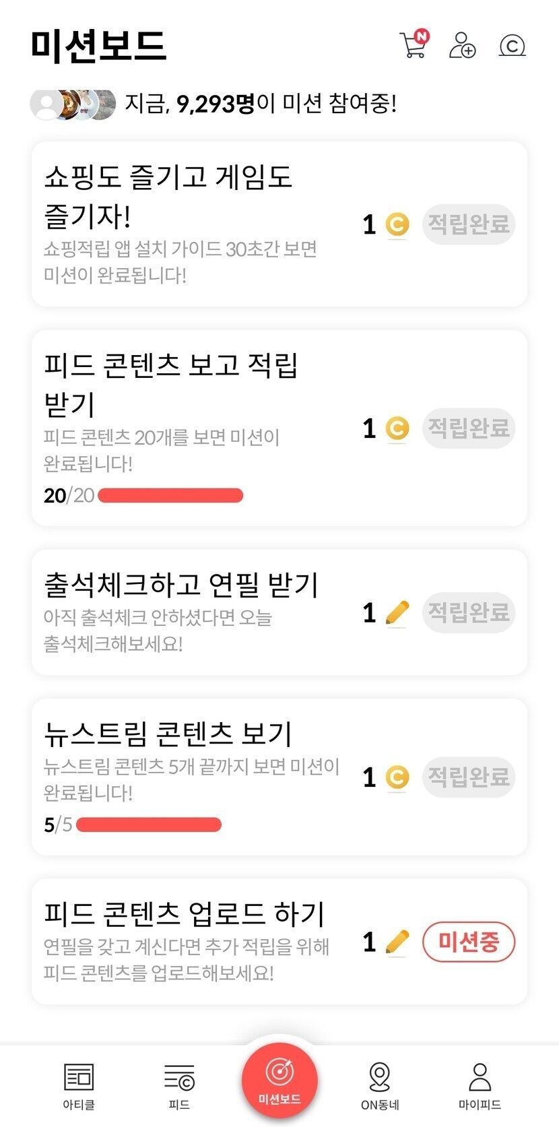
Task: Tap the ON동네 location pin icon
Action: tap(380, 1077)
